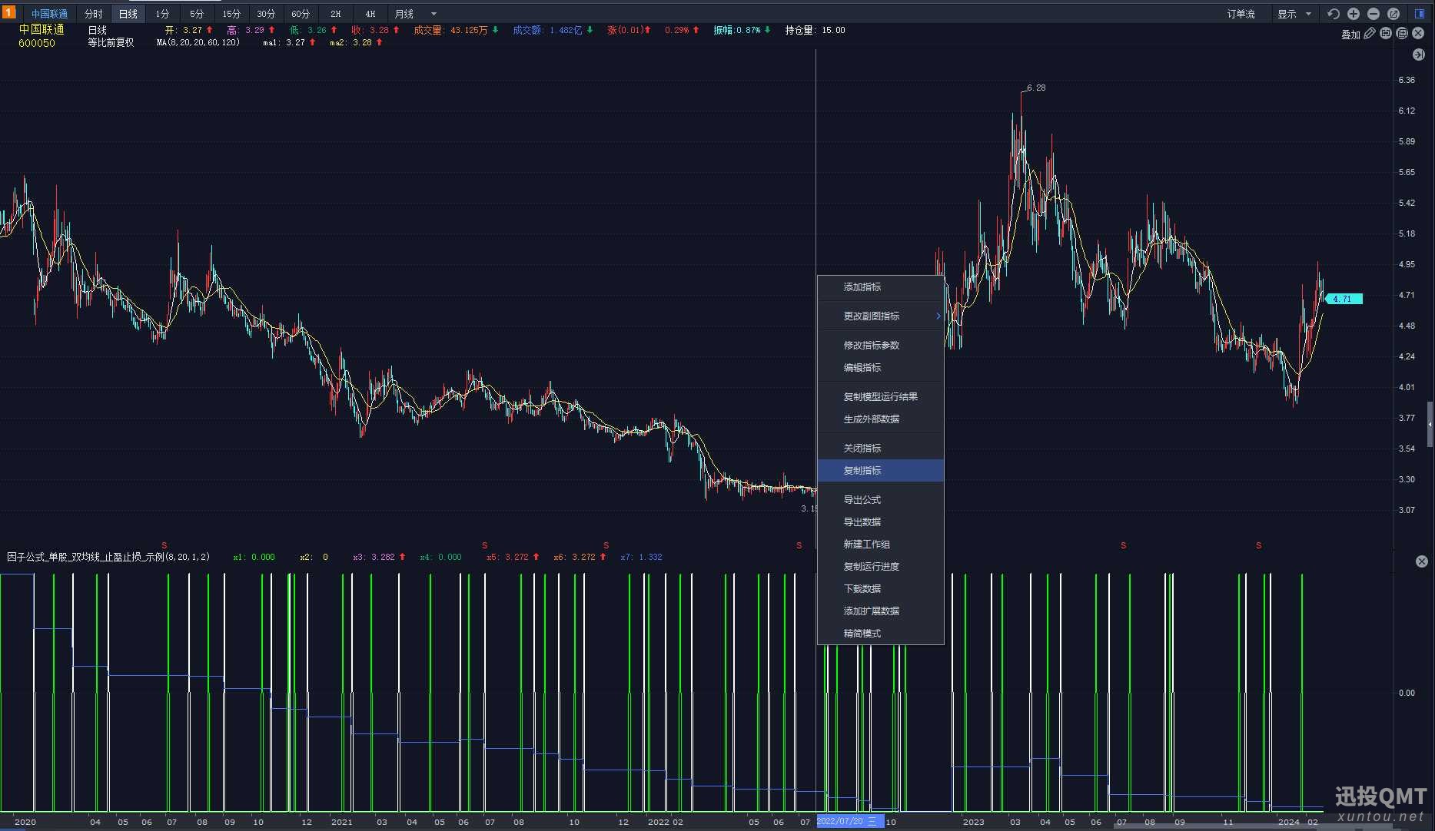Choose 添加指标 in context menu
Screen dimensions: 1435x831
pyautogui.click(x=881, y=287)
